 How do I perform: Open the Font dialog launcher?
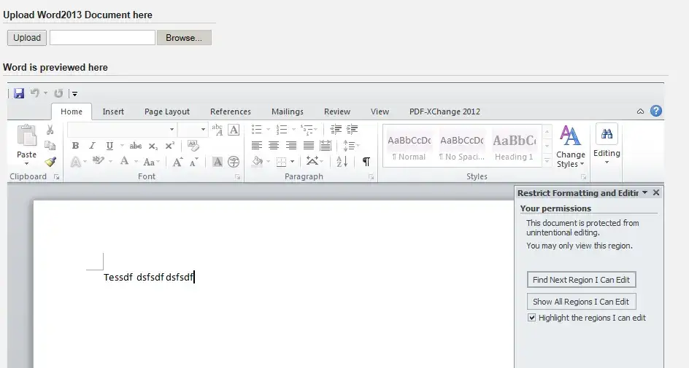(238, 177)
